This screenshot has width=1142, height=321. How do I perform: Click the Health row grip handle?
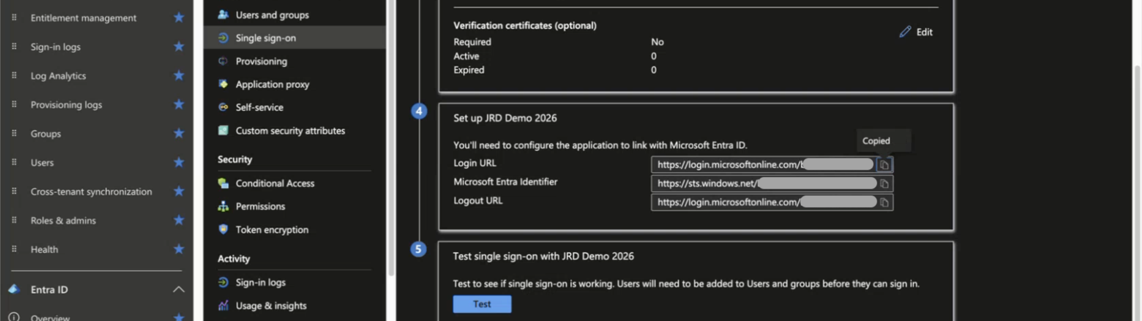pyautogui.click(x=14, y=249)
